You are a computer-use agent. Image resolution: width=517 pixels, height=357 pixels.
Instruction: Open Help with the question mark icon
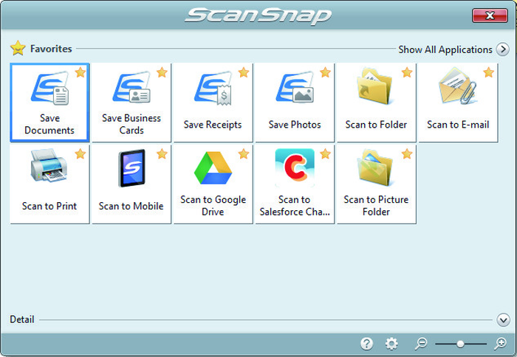click(x=366, y=344)
